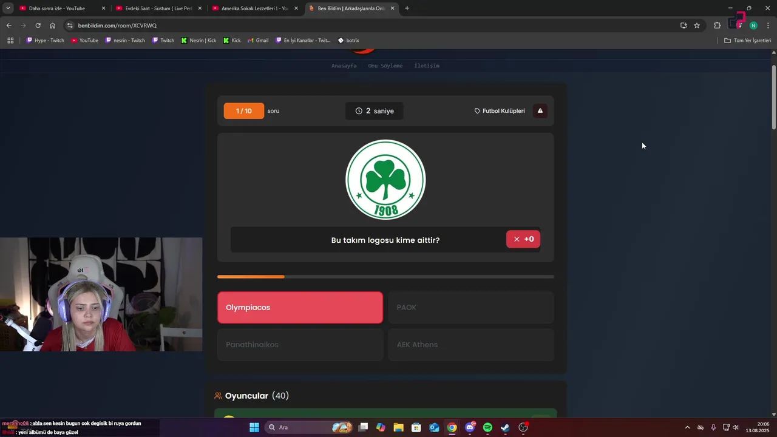Click the address bar URL field
This screenshot has width=777, height=437.
(370, 25)
